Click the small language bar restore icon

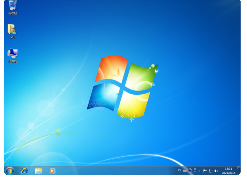click(x=195, y=169)
